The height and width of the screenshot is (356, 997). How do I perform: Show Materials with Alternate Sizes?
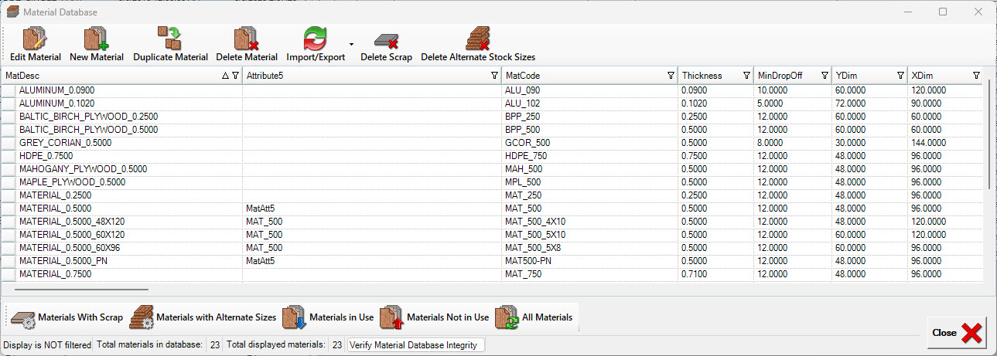203,317
